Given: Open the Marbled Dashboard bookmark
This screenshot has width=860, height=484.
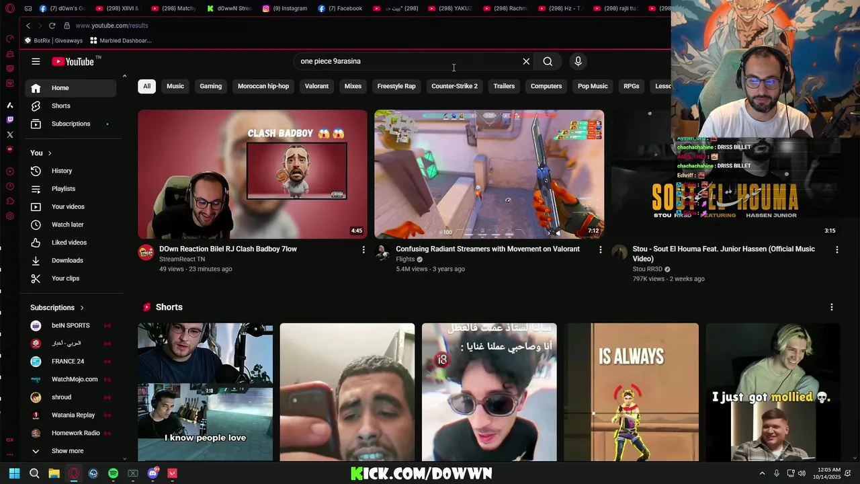Looking at the screenshot, I should 121,40.
